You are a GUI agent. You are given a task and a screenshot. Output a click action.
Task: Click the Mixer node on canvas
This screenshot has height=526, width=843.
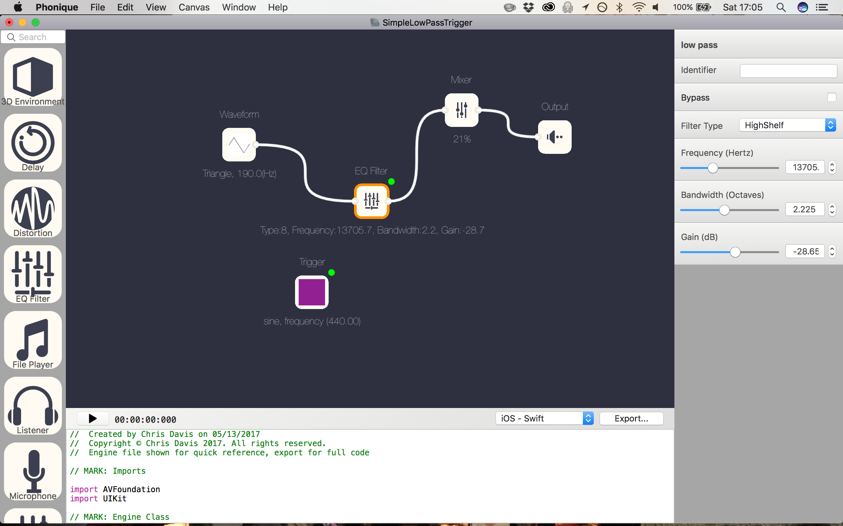(x=461, y=110)
